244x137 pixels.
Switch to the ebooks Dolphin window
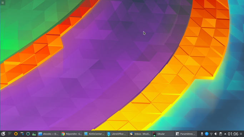pos(48,134)
